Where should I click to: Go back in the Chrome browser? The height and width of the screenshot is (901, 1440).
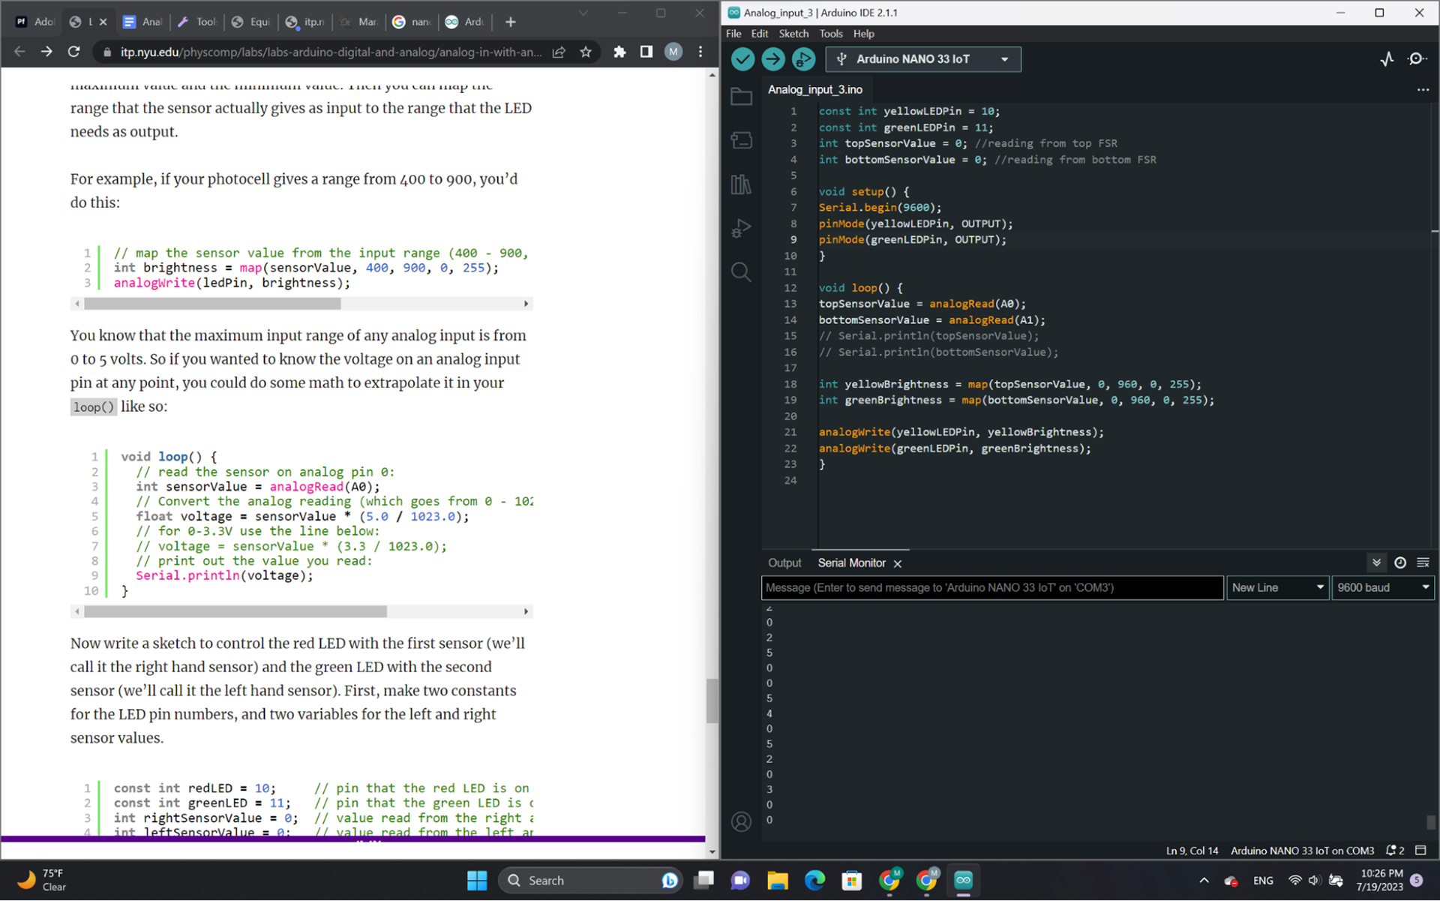19,52
